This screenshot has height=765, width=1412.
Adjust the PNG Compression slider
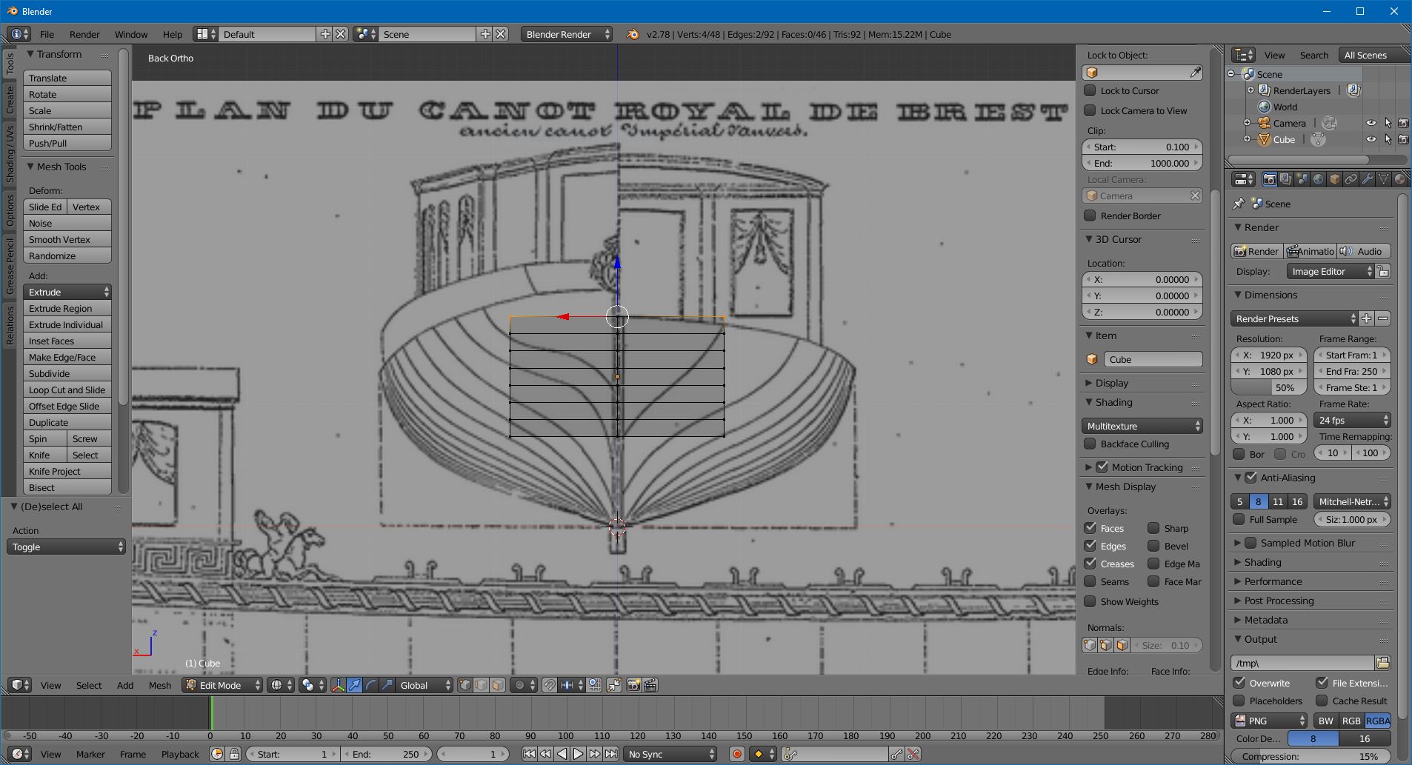point(1311,756)
